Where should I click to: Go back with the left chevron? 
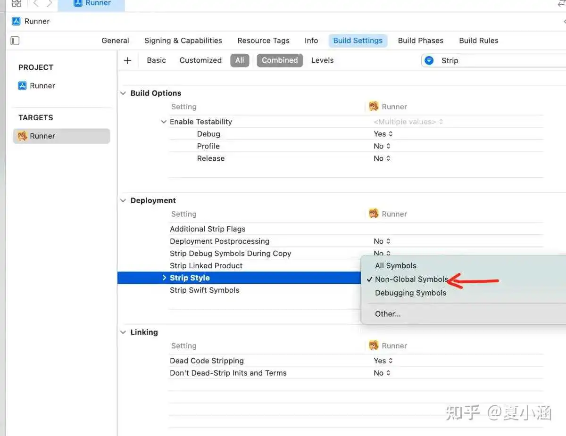click(x=36, y=4)
